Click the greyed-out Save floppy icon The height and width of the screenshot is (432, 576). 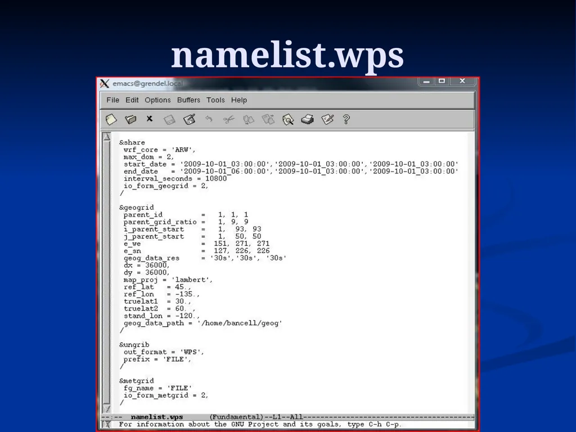pos(169,120)
